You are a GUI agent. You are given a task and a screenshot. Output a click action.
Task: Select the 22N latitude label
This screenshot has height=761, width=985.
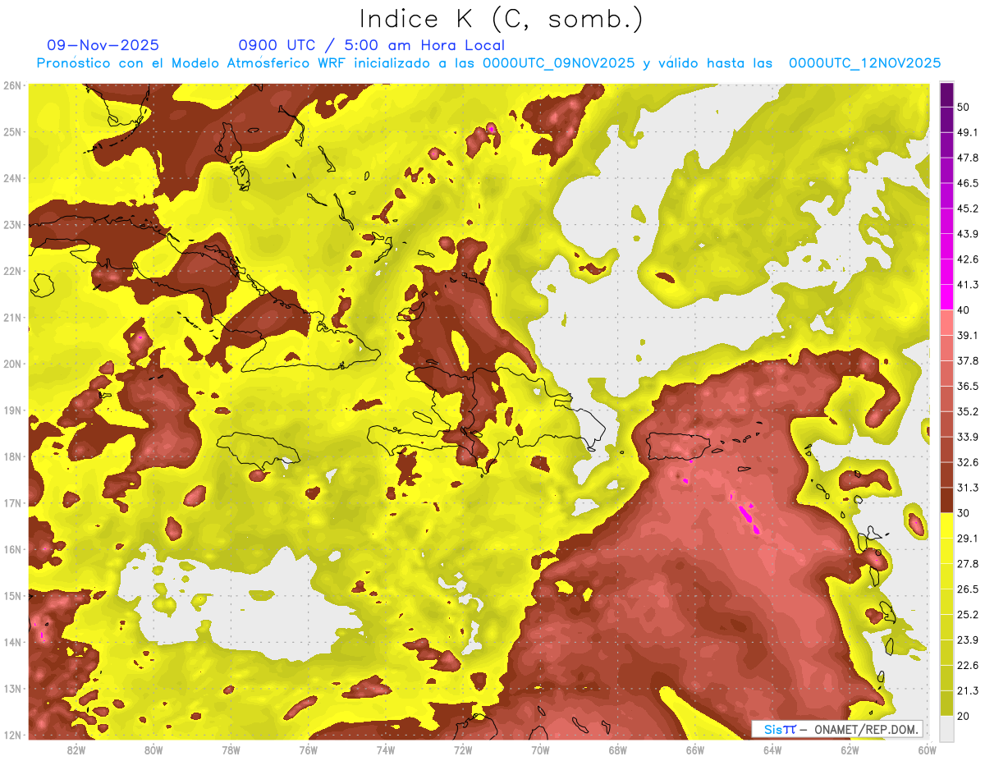point(11,271)
